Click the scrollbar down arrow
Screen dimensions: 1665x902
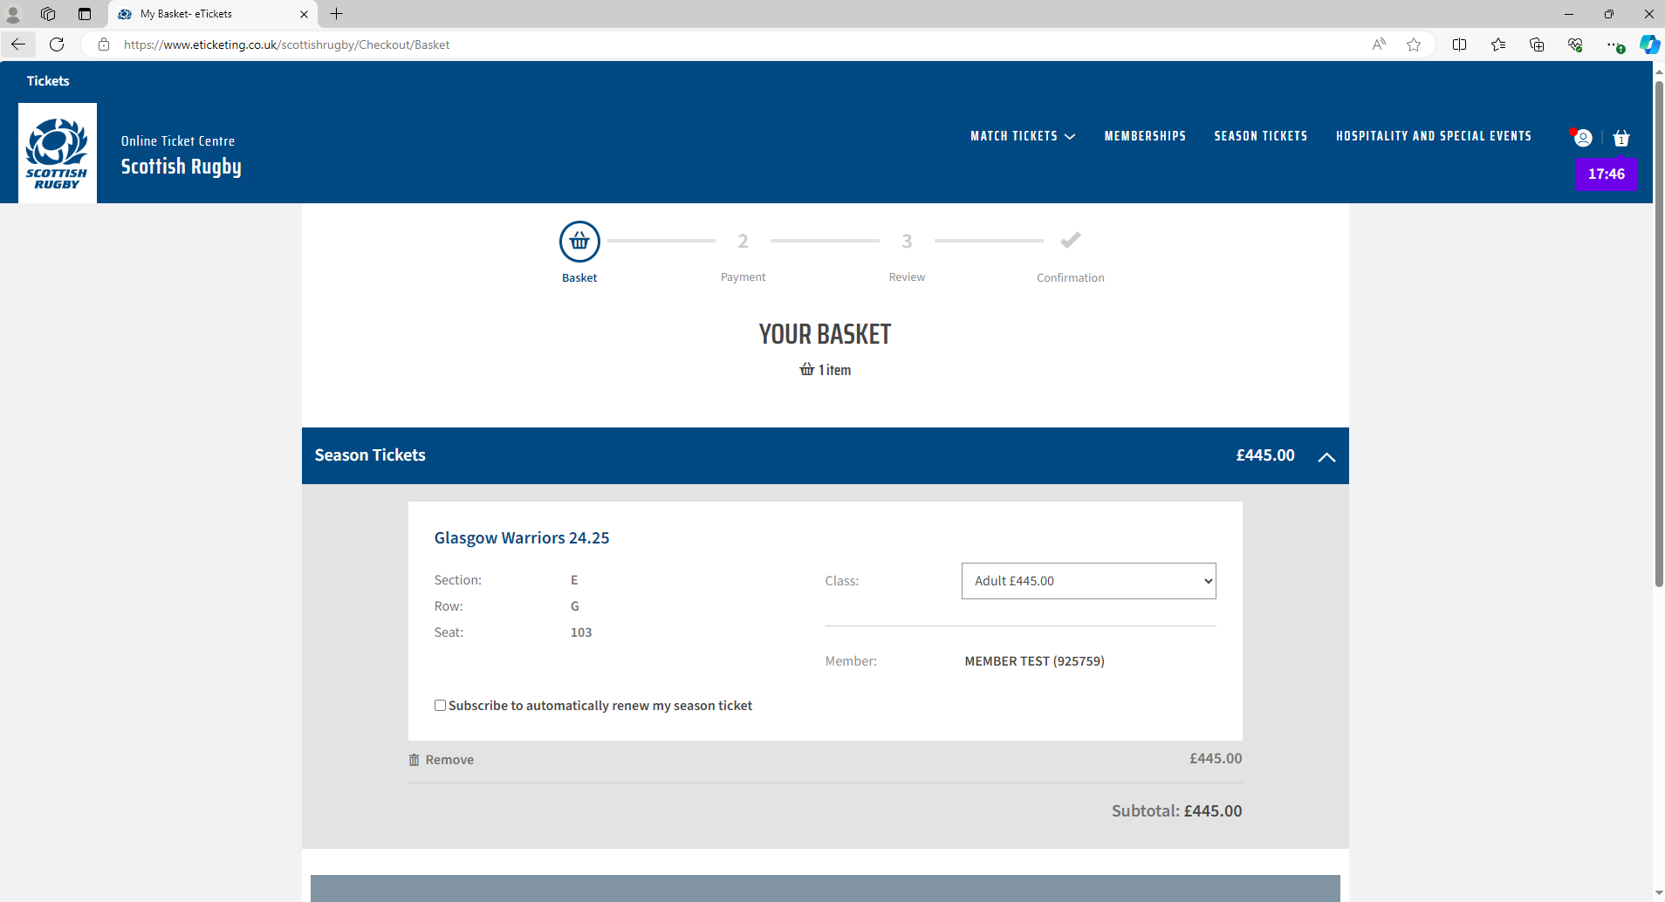(x=1659, y=893)
